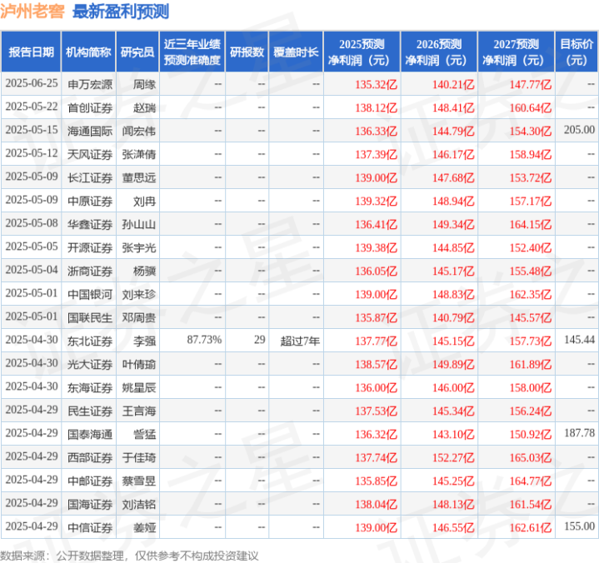The height and width of the screenshot is (563, 599).
Task: Click institution 首创证券
Action: (x=90, y=107)
